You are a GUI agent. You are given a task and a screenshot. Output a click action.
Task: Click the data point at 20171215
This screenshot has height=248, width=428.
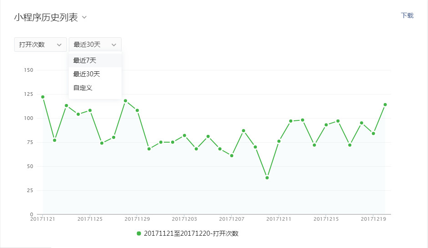point(326,124)
